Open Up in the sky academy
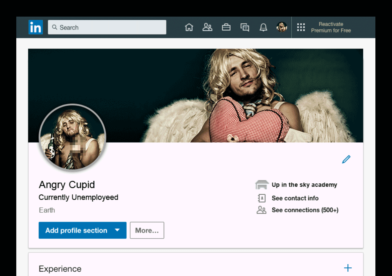The image size is (392, 276). click(x=304, y=185)
